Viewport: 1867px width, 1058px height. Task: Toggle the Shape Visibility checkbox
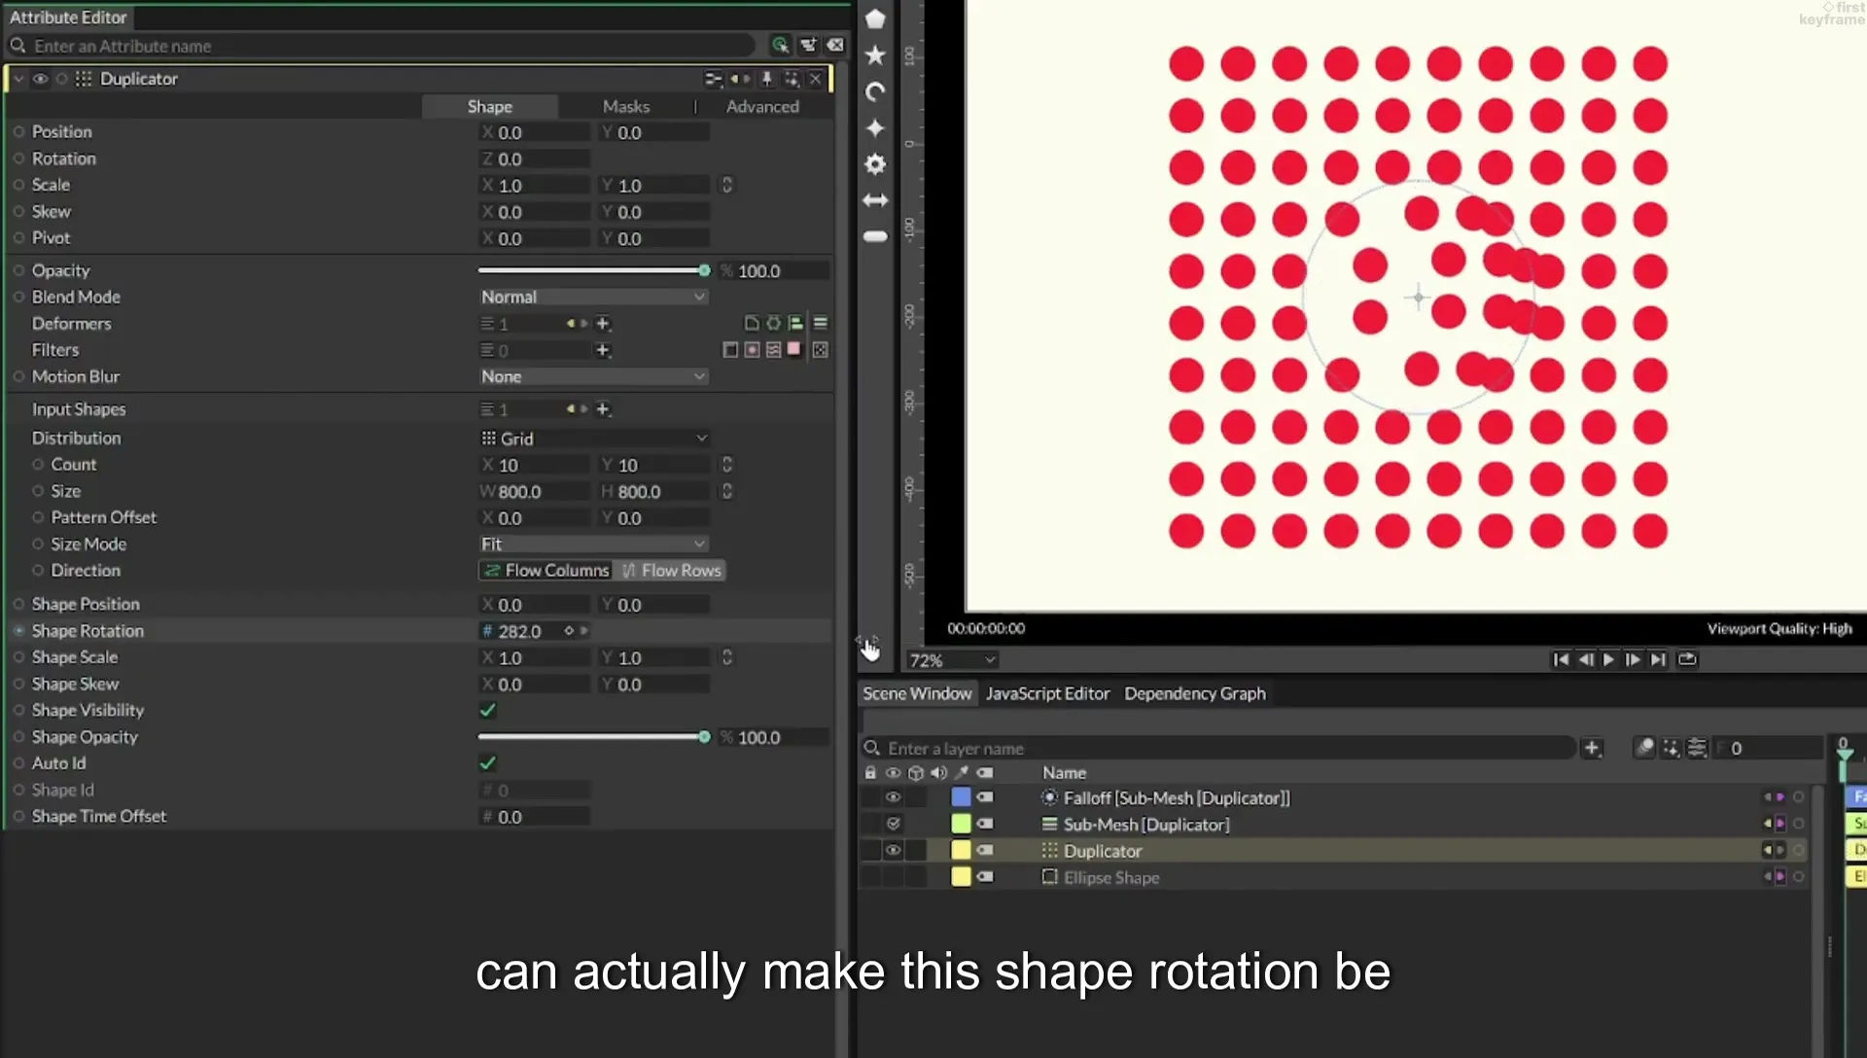(488, 711)
